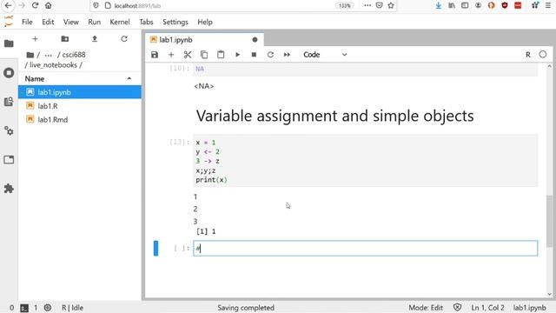The image size is (556, 313).
Task: Open the Tabs menu
Action: [x=146, y=22]
